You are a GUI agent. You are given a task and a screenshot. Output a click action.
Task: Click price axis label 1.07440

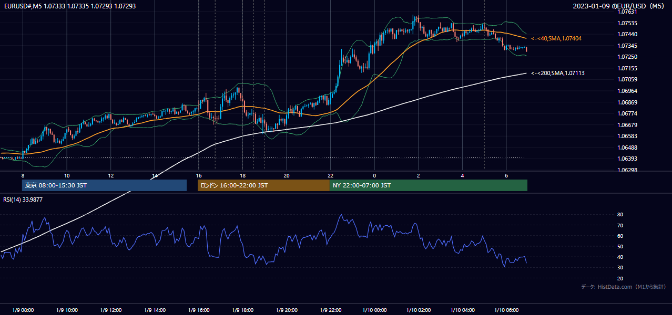pos(627,35)
